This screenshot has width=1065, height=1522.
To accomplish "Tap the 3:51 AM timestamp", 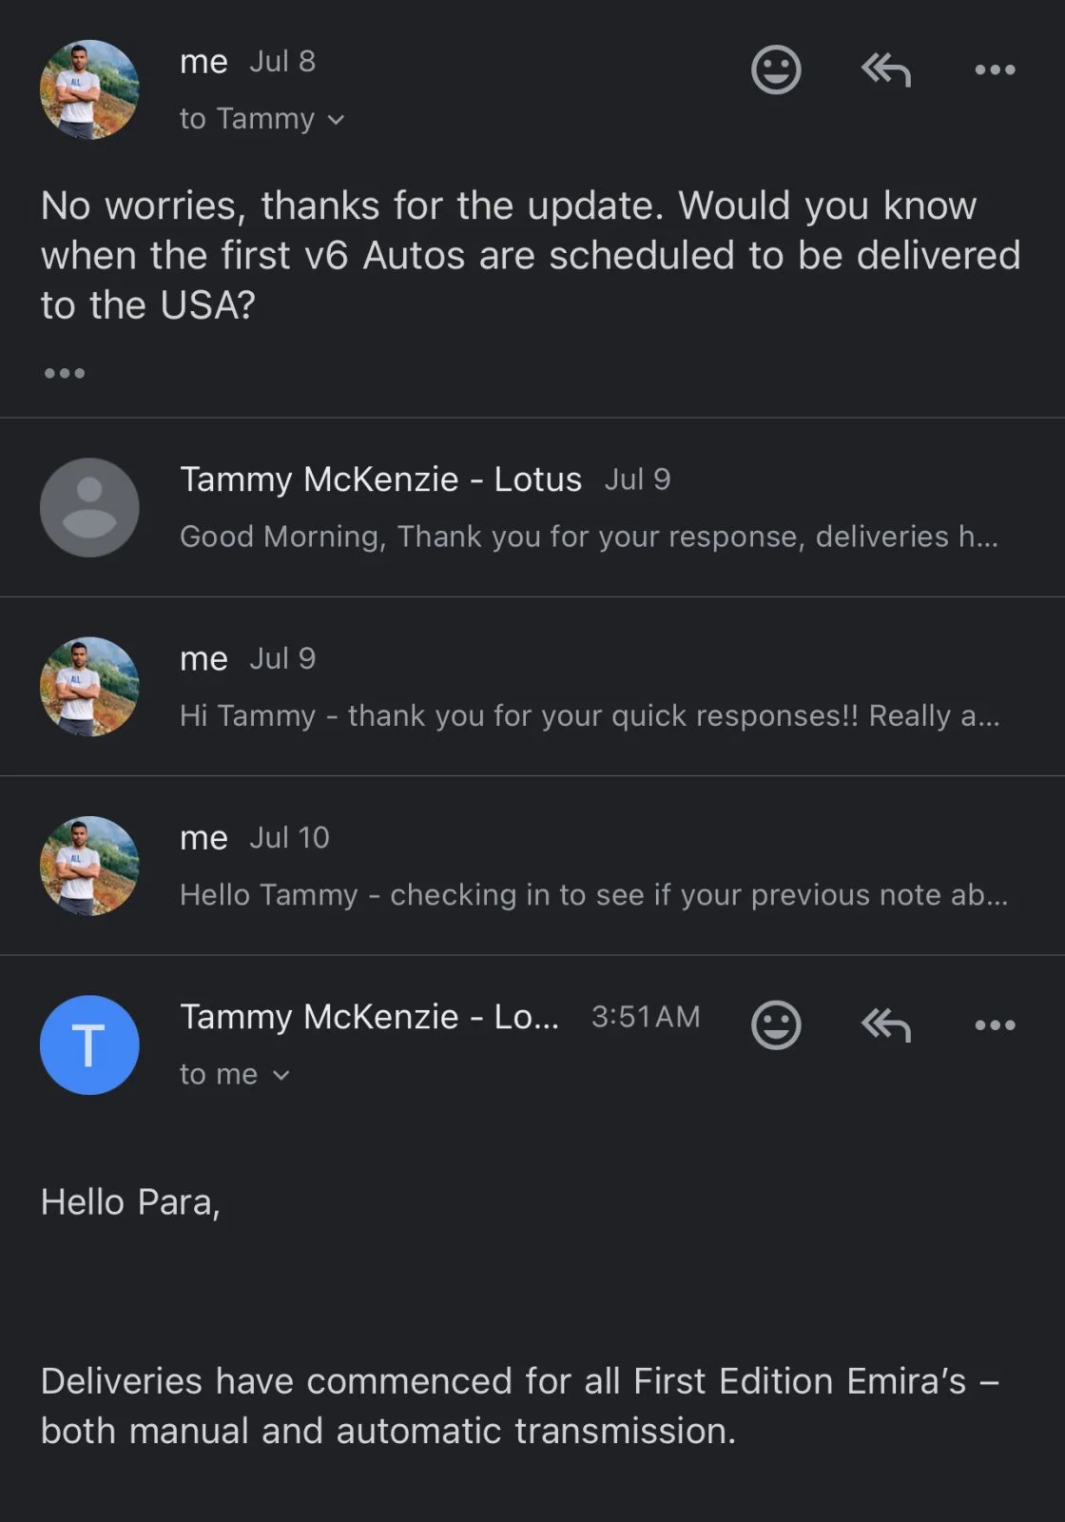I will click(x=646, y=1017).
